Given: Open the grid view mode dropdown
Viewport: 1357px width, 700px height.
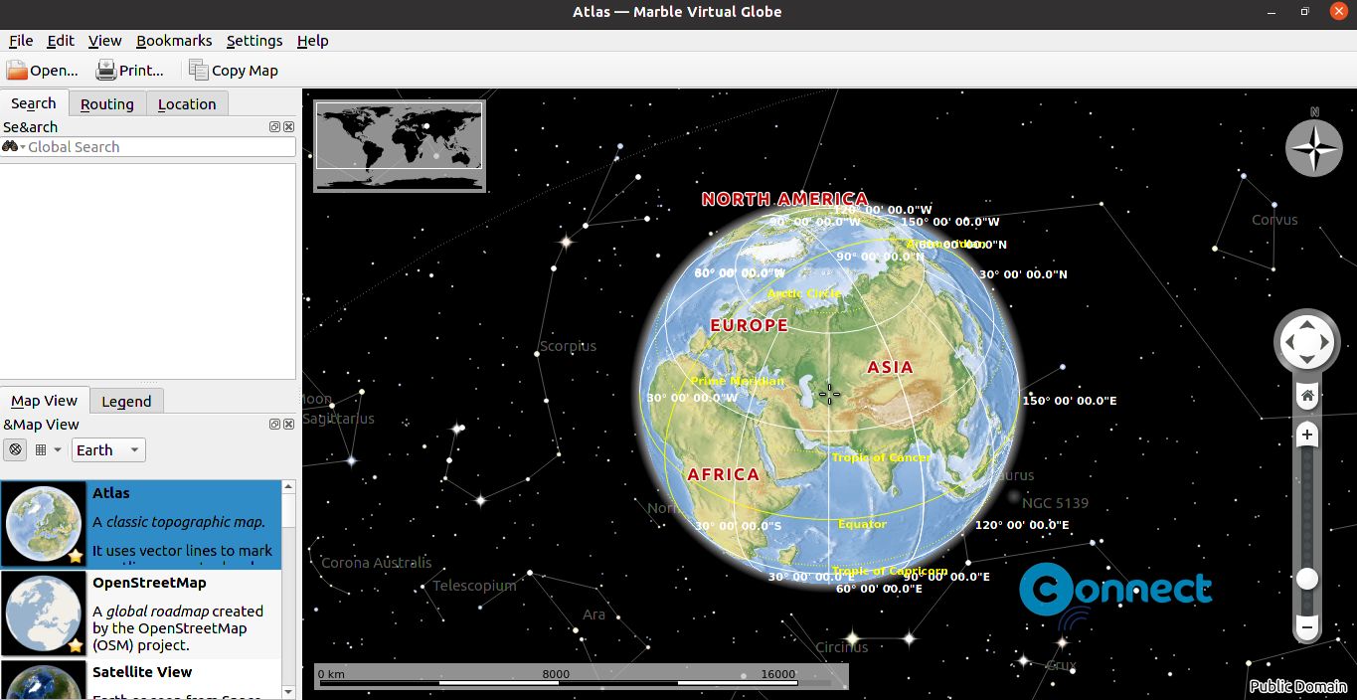Looking at the screenshot, I should [x=48, y=449].
